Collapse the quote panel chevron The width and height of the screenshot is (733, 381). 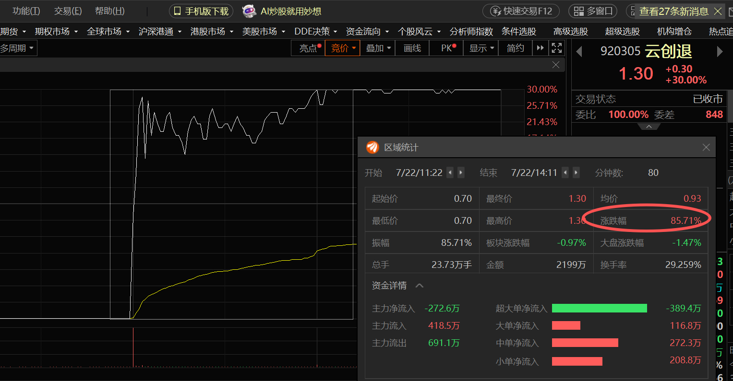[x=649, y=127]
